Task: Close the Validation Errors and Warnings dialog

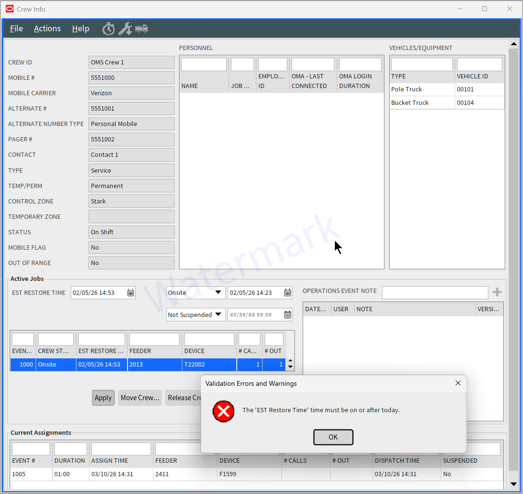Action: 458,383
